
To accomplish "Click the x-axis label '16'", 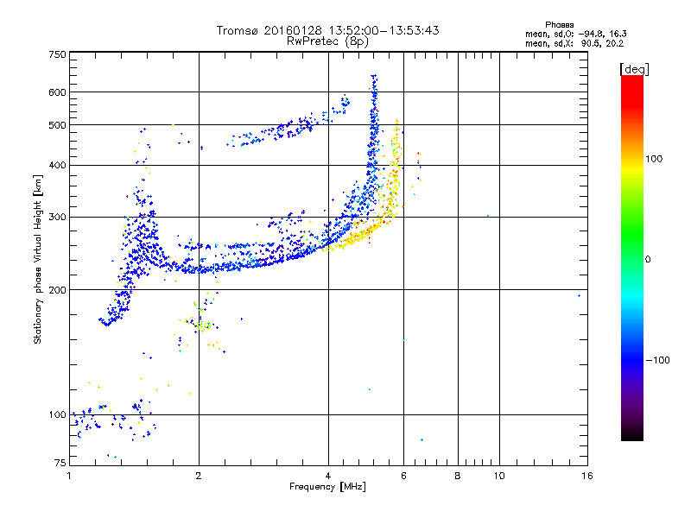I will click(x=587, y=476).
